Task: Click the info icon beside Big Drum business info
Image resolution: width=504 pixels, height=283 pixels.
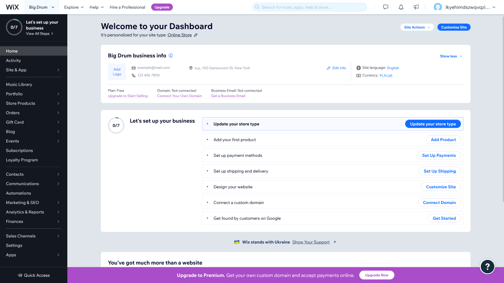Action: (170, 56)
